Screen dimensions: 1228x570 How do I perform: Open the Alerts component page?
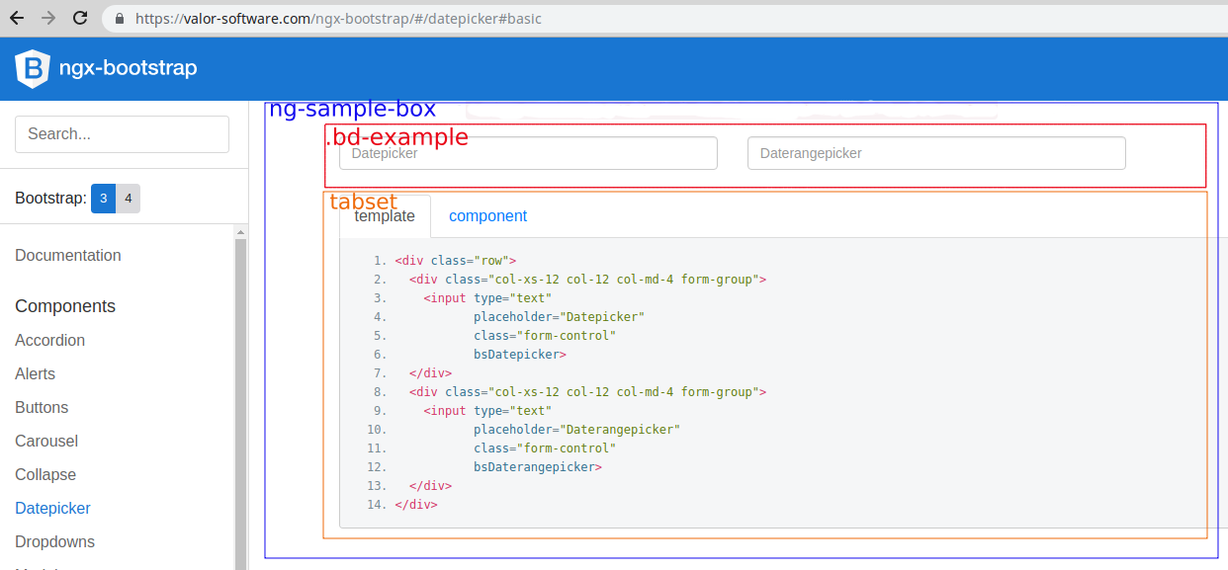coord(35,373)
